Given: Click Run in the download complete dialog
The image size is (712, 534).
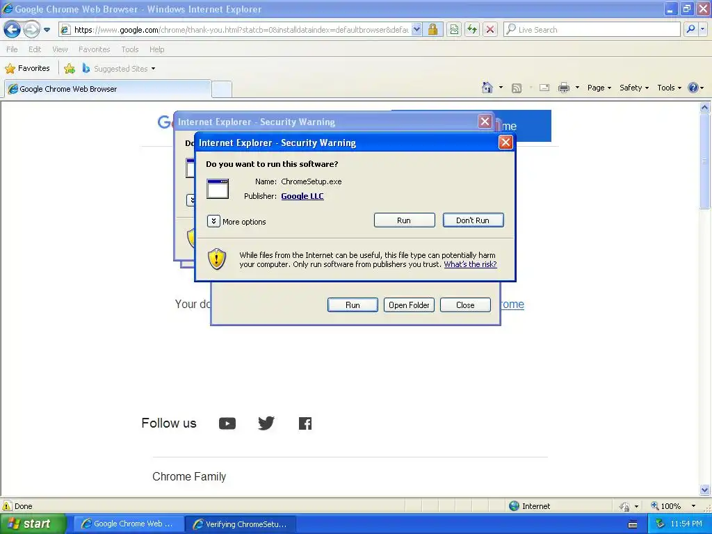Looking at the screenshot, I should (353, 305).
